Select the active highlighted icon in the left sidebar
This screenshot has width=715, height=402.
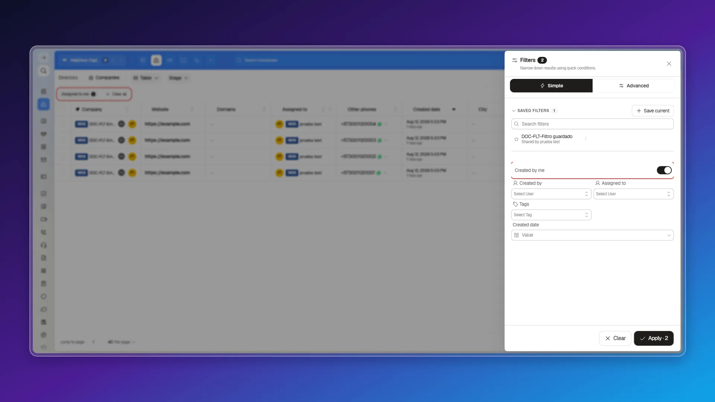click(44, 104)
